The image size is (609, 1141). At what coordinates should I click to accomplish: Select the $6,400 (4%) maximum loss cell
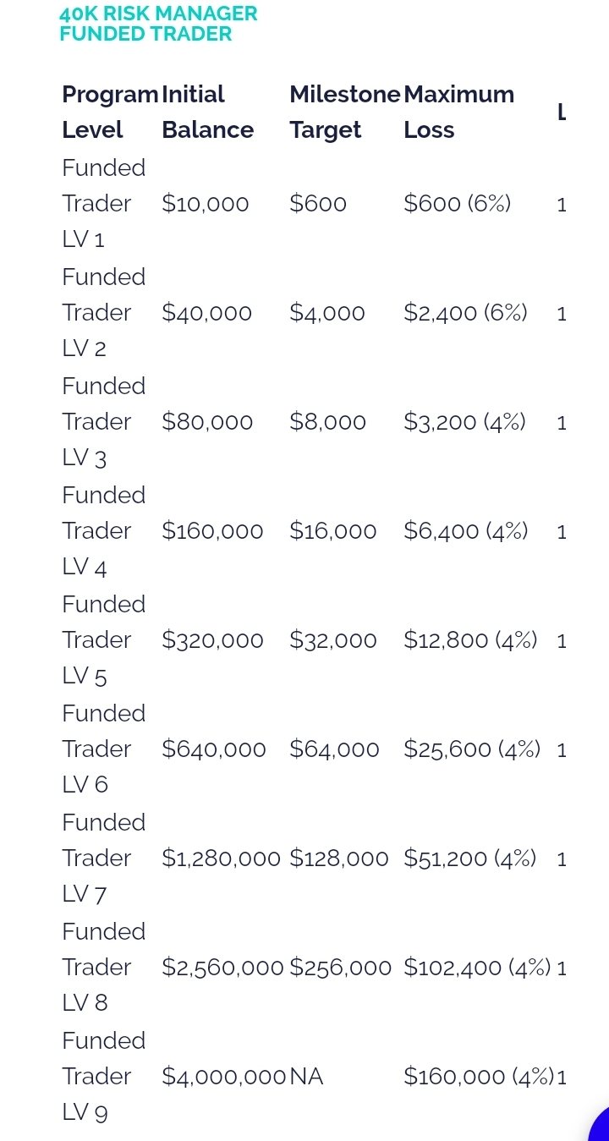point(465,531)
